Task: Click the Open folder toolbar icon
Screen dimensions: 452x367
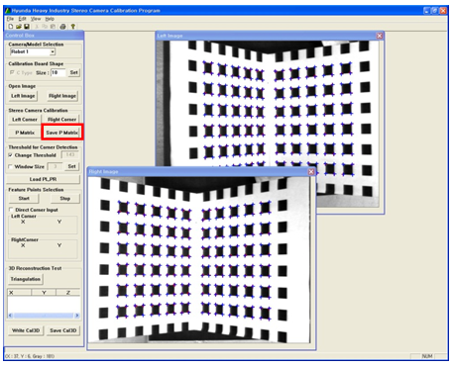Action: pyautogui.click(x=19, y=27)
